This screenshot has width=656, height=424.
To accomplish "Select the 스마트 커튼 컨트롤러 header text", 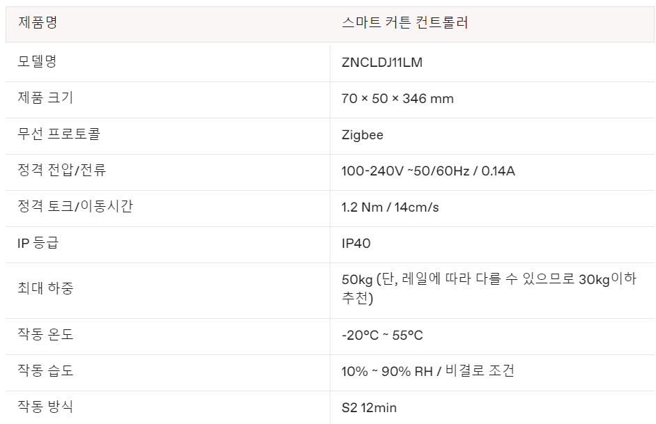I will click(405, 22).
